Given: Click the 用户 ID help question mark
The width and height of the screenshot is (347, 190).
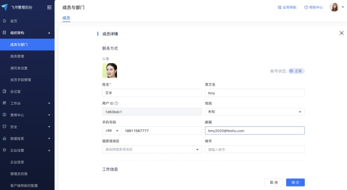Looking at the screenshot, I should point(117,103).
